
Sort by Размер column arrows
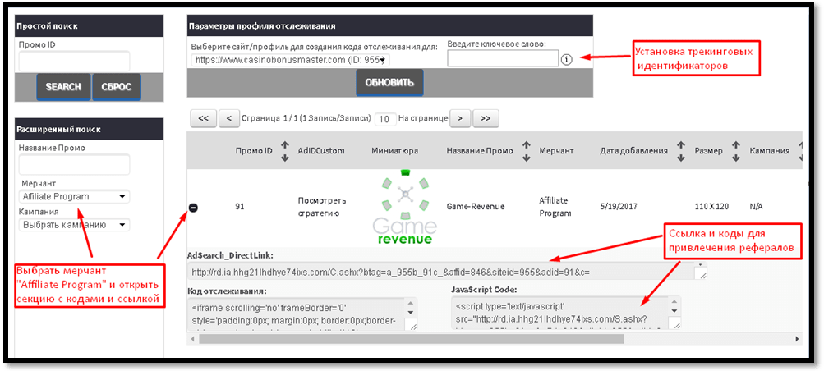(736, 151)
